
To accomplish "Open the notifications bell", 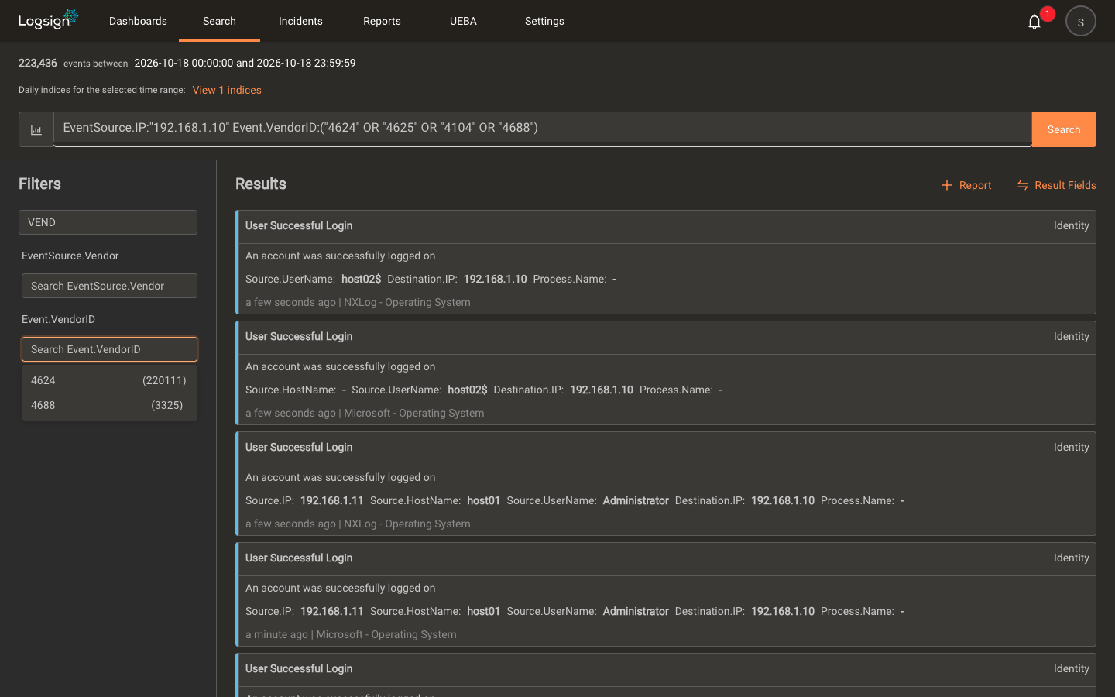I will [x=1034, y=22].
